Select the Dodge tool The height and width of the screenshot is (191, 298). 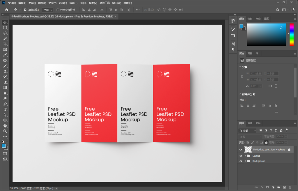pyautogui.click(x=5, y=98)
